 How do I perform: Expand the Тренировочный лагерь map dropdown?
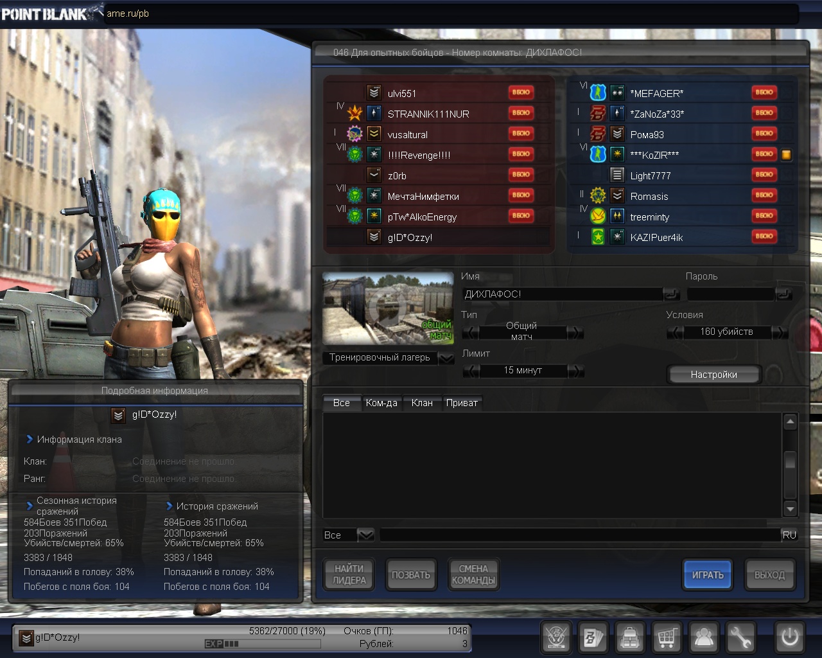point(446,359)
